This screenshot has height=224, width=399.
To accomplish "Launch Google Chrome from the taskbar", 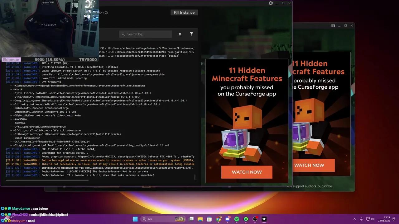I will (219, 219).
